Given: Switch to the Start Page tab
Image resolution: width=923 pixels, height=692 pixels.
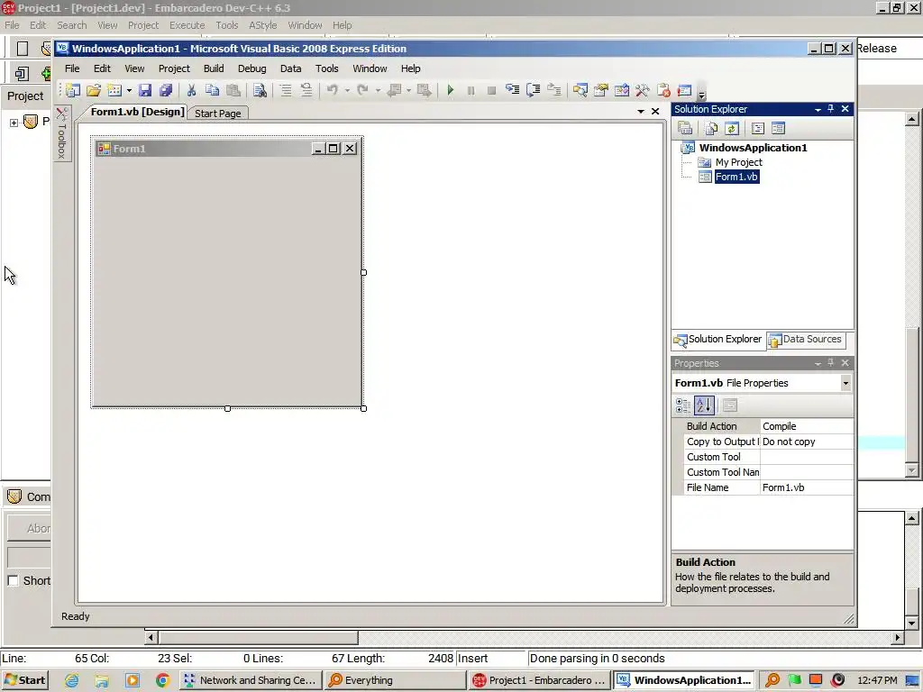Looking at the screenshot, I should [218, 113].
